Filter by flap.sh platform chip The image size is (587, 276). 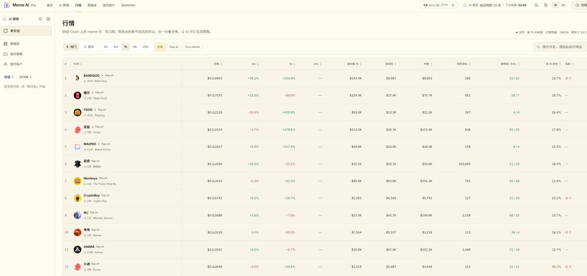point(174,47)
